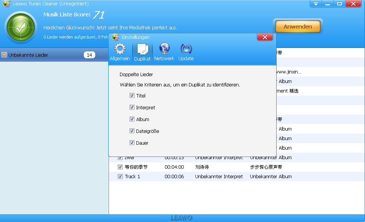The image size is (365, 222).
Task: Click the Doppelte Lieder heading
Action: (136, 75)
